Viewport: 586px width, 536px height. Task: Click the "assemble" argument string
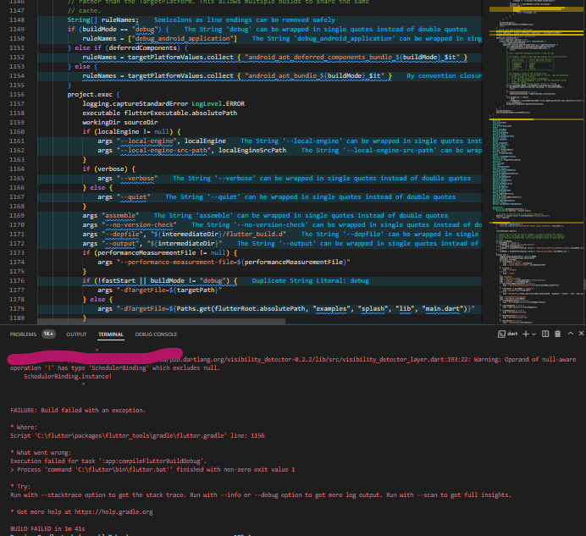click(120, 216)
